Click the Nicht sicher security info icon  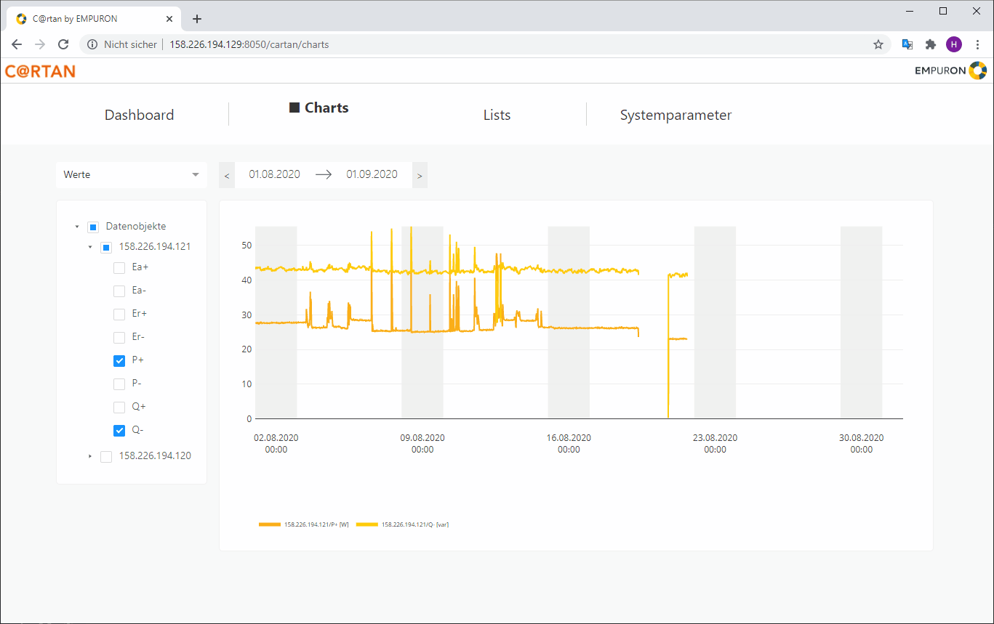point(92,44)
